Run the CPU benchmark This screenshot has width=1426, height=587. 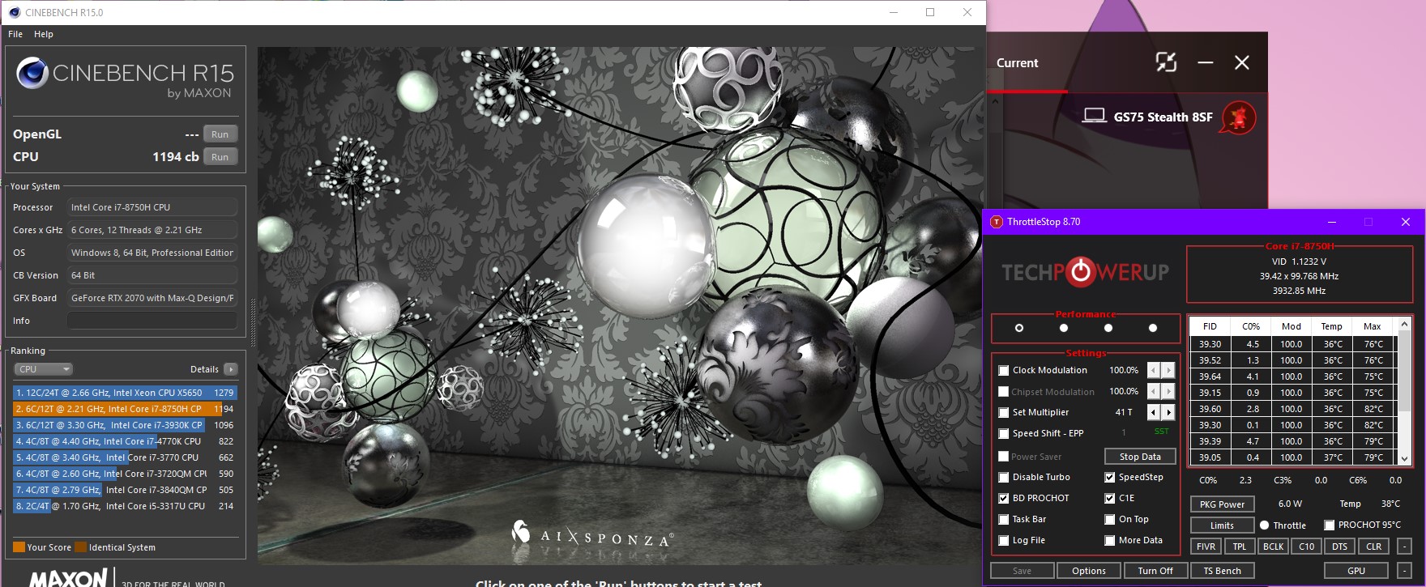point(220,157)
